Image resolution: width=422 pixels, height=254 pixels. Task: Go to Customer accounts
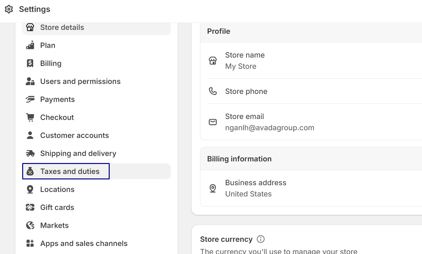coord(96,135)
